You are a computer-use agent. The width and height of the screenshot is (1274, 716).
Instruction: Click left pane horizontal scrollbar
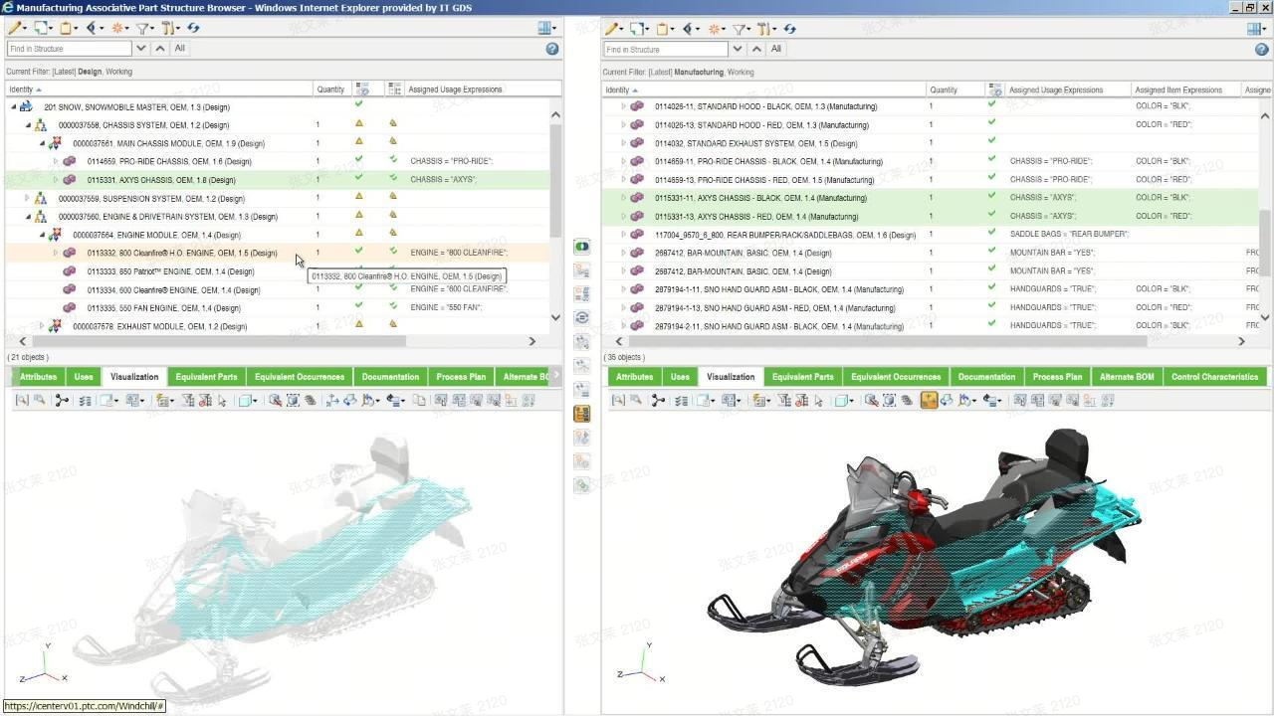[219, 341]
